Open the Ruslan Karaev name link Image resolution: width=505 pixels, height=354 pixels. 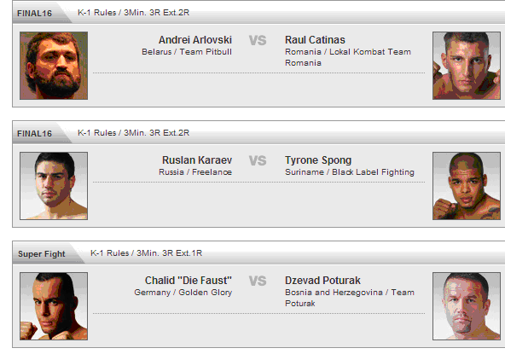tap(197, 160)
